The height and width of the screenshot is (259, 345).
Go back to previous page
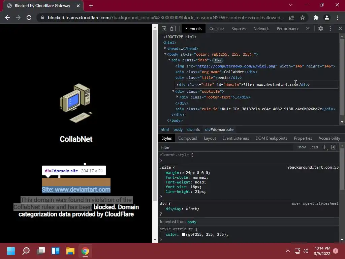point(7,18)
